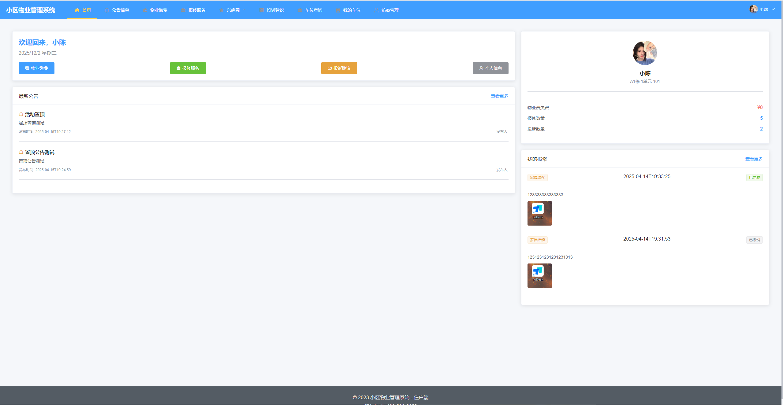Viewport: 783px width, 405px height.
Task: Click 查看更多 link in 我的报修
Action: click(x=754, y=159)
